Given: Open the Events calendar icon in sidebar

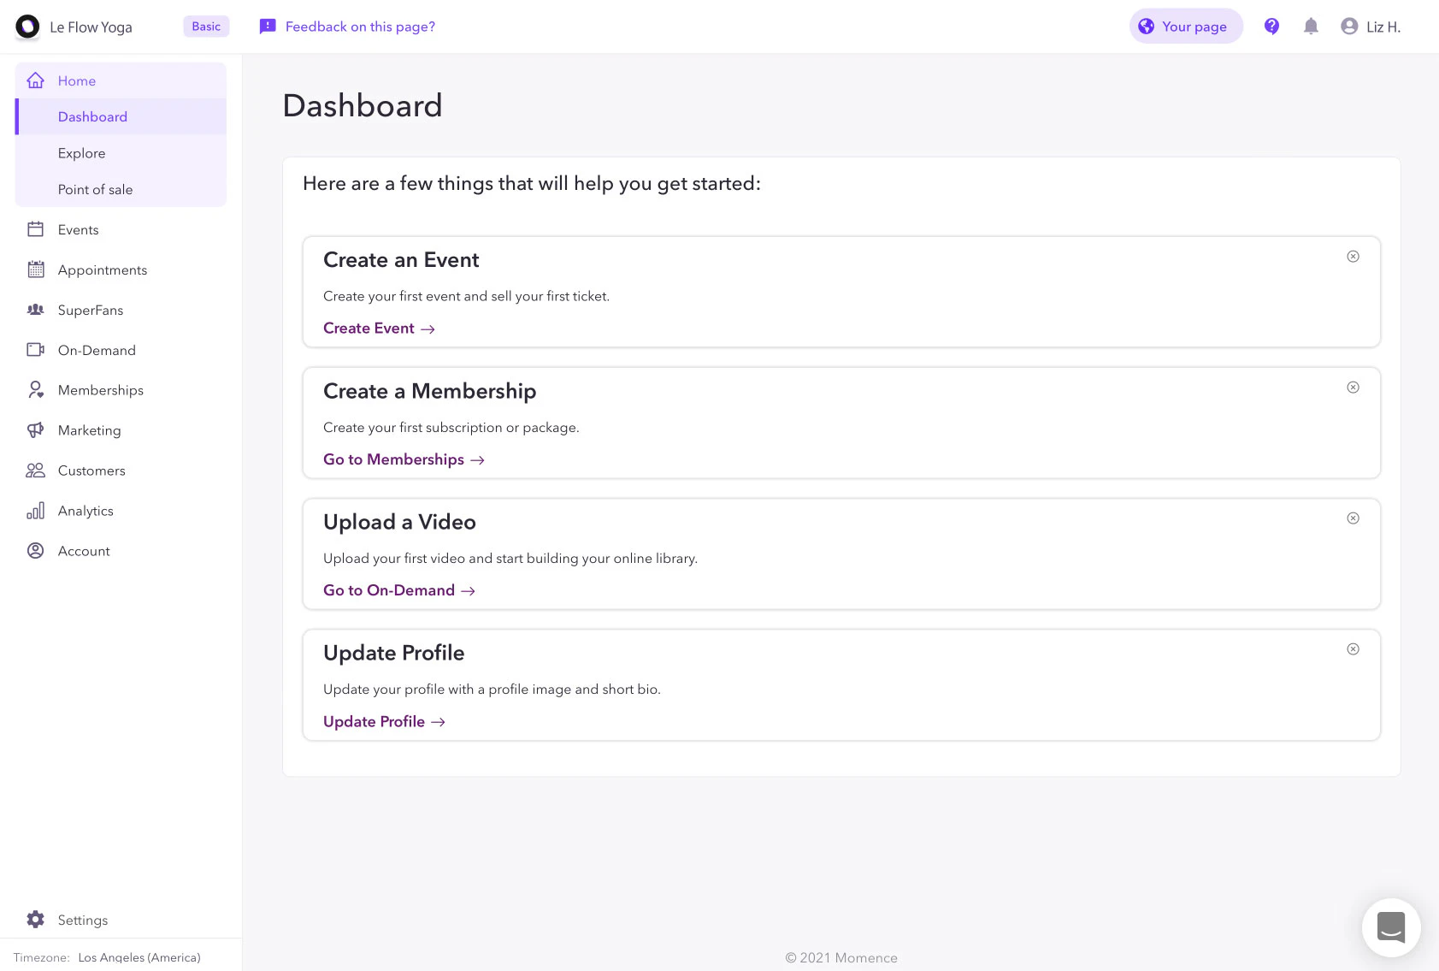Looking at the screenshot, I should click(35, 229).
